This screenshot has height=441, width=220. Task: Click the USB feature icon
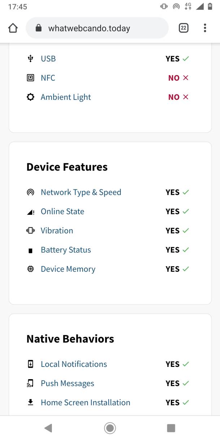coord(30,58)
